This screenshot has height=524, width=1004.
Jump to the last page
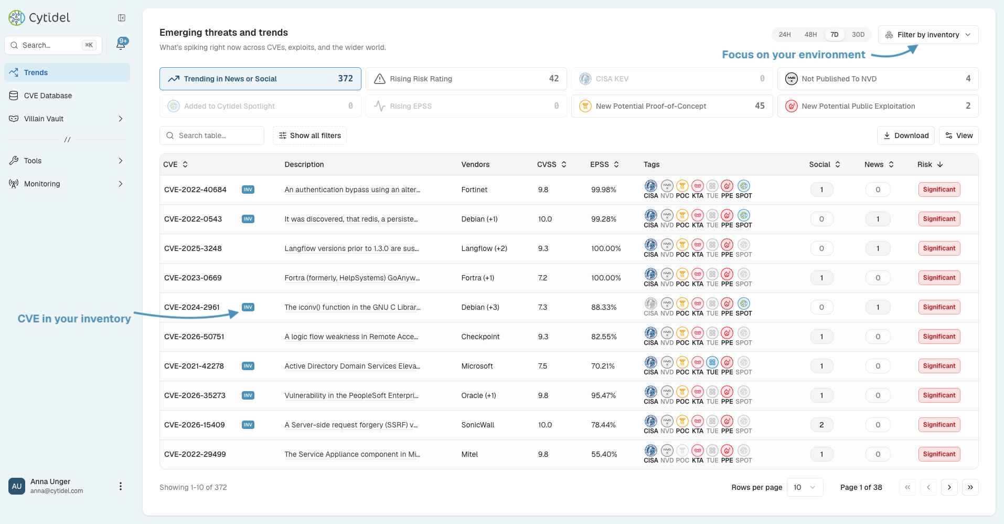[x=970, y=487]
